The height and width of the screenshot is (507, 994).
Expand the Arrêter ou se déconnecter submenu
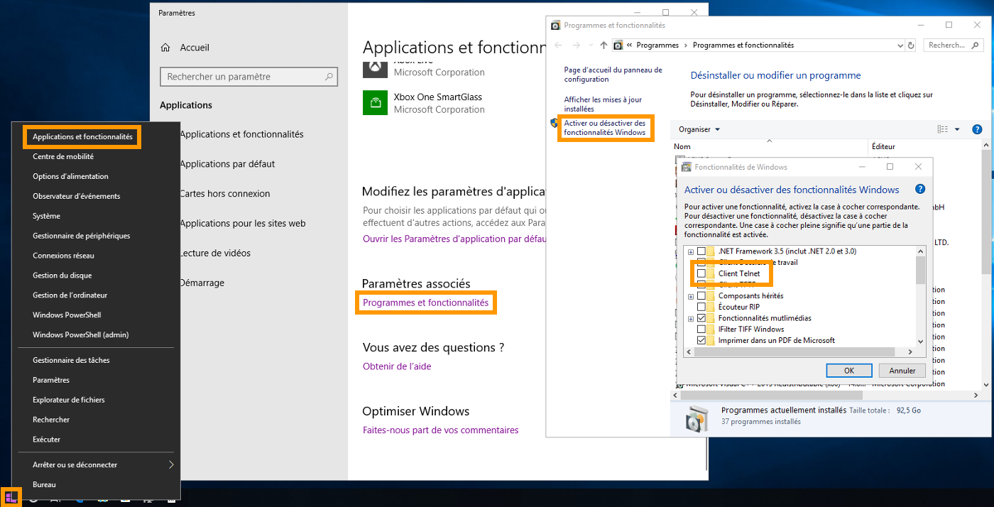(x=170, y=464)
